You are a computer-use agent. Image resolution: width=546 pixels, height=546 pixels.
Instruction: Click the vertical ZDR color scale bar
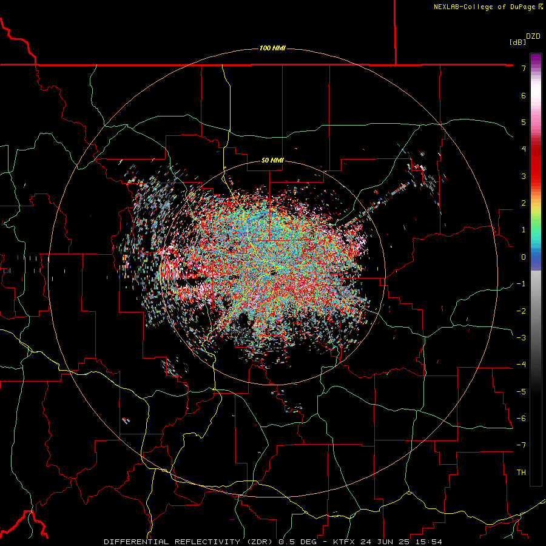click(x=536, y=269)
